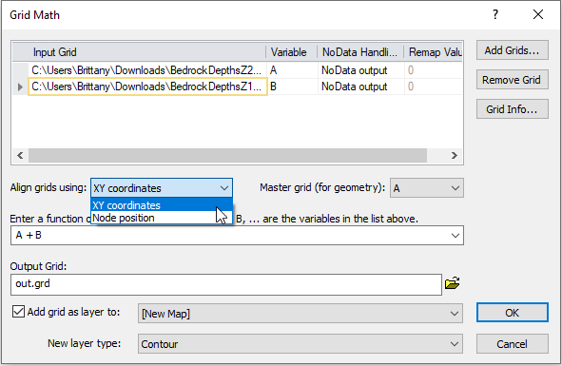Click the out.grd output grid field
The height and width of the screenshot is (366, 562).
[x=226, y=284]
